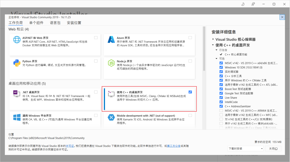Click 桌面应用和移动应用 (5) section heading
The height and width of the screenshot is (162, 290).
[x=27, y=84]
